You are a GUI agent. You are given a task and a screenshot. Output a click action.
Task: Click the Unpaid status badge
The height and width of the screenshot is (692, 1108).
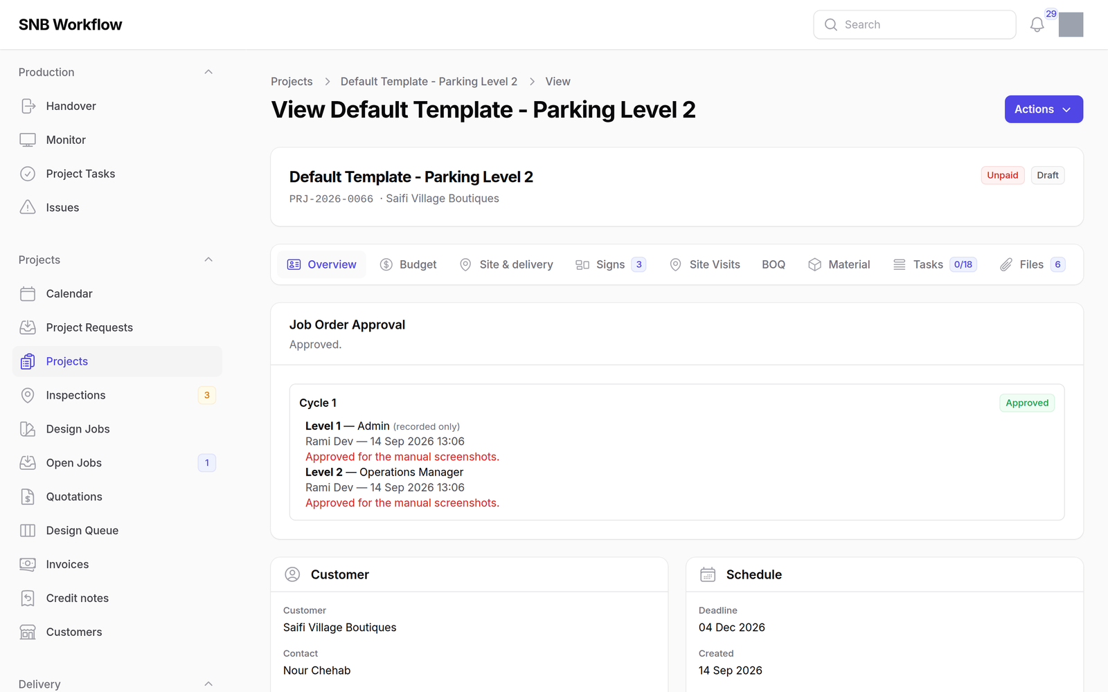coord(1002,175)
